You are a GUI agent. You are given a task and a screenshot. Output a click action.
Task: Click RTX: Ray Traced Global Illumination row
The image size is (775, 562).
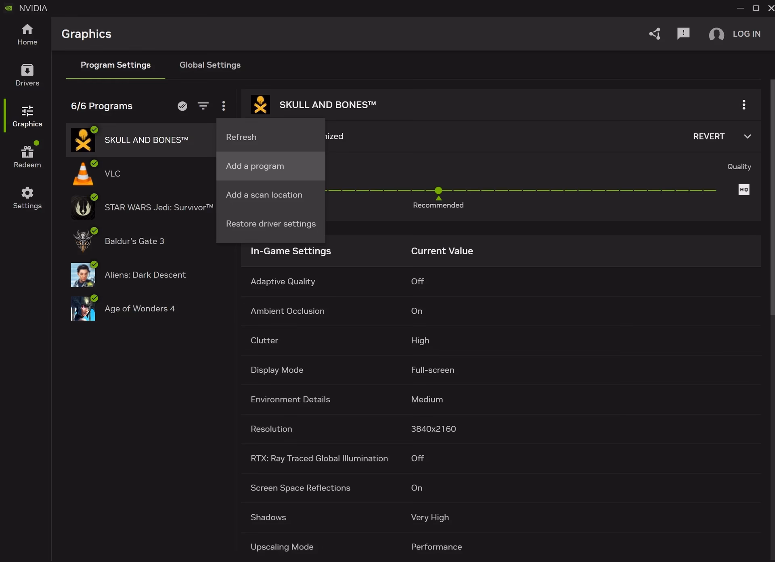(x=501, y=459)
